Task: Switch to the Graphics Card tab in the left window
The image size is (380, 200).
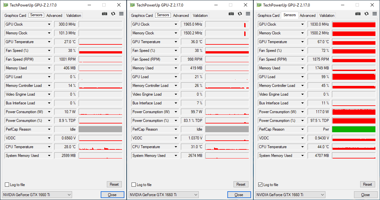Action: click(15, 16)
